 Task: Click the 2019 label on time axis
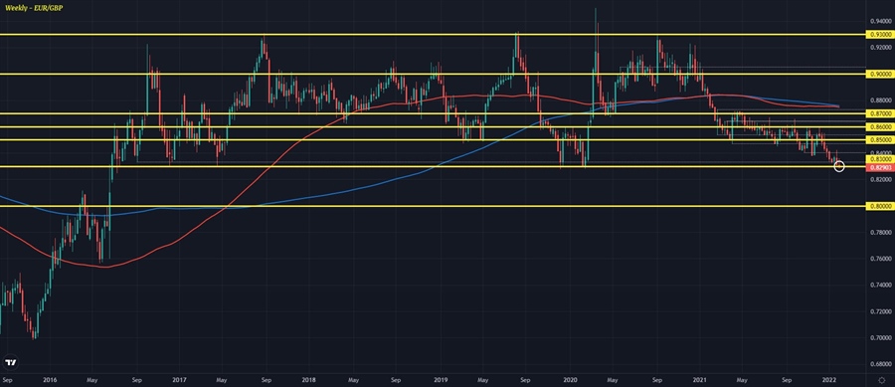click(440, 379)
